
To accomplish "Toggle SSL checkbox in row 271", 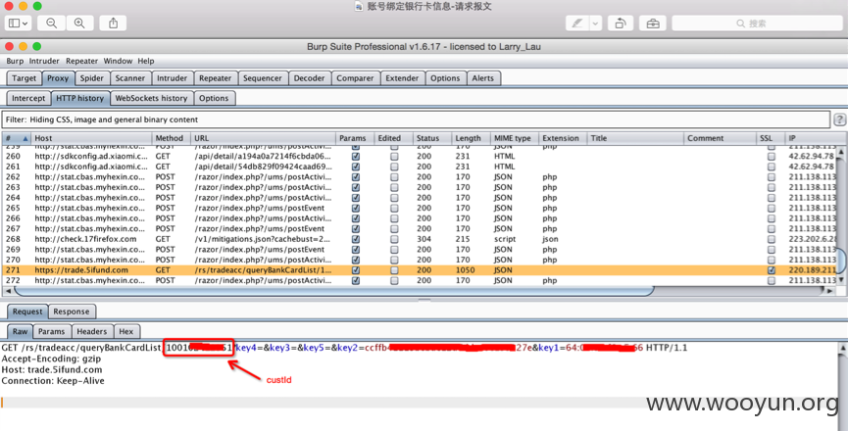I will pyautogui.click(x=772, y=270).
